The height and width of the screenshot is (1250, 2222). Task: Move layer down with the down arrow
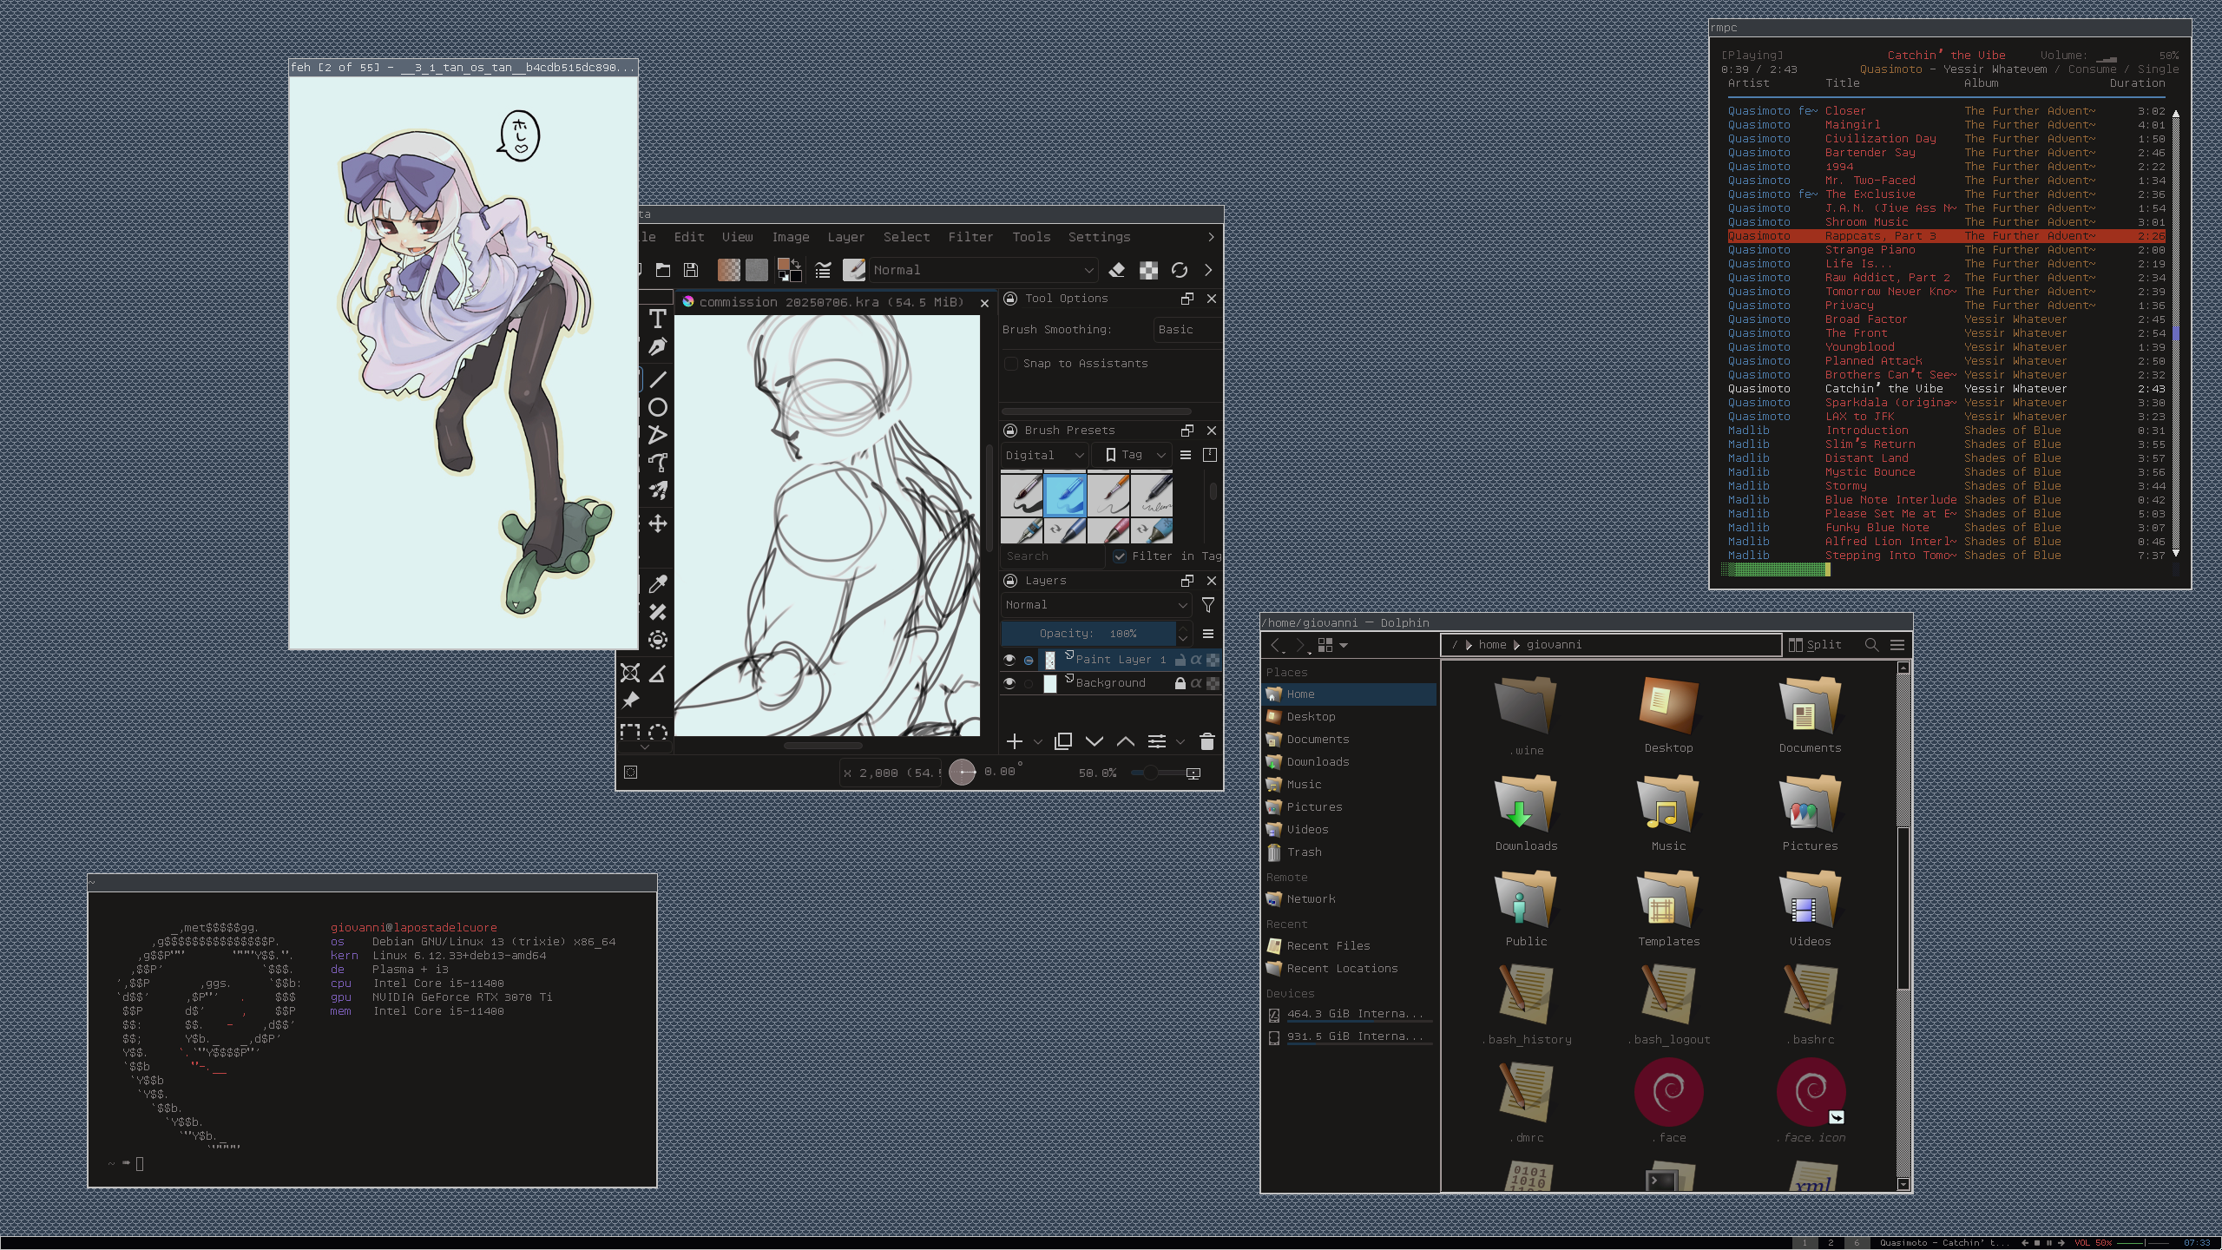pyautogui.click(x=1095, y=741)
